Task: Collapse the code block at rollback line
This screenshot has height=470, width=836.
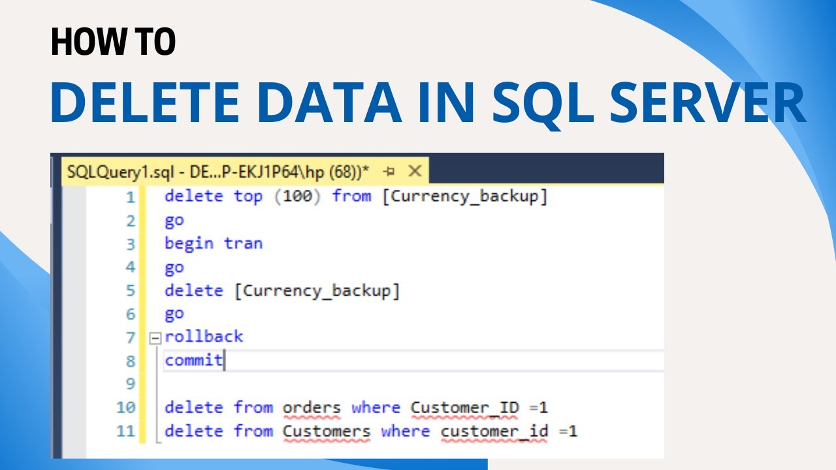Action: point(155,338)
